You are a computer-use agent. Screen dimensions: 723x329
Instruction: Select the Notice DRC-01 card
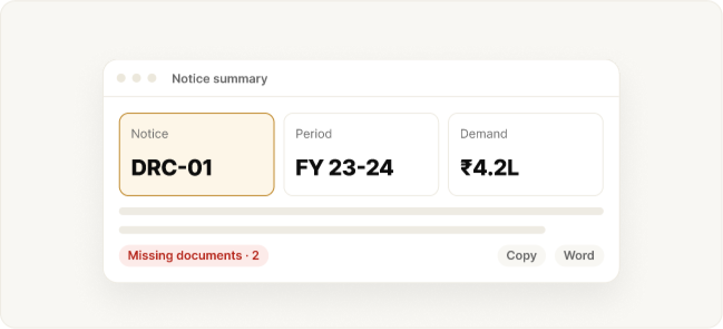(197, 155)
